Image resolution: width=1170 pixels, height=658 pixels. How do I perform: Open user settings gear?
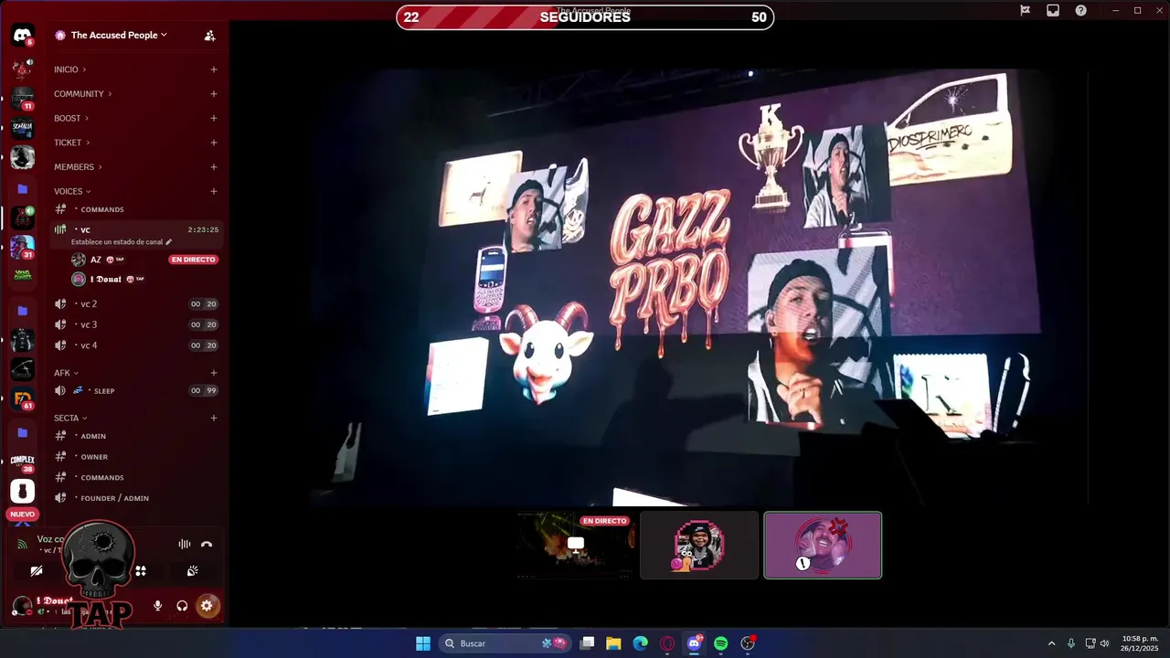point(207,605)
